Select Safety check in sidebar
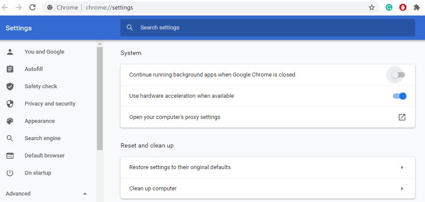The image size is (425, 202). (x=41, y=87)
